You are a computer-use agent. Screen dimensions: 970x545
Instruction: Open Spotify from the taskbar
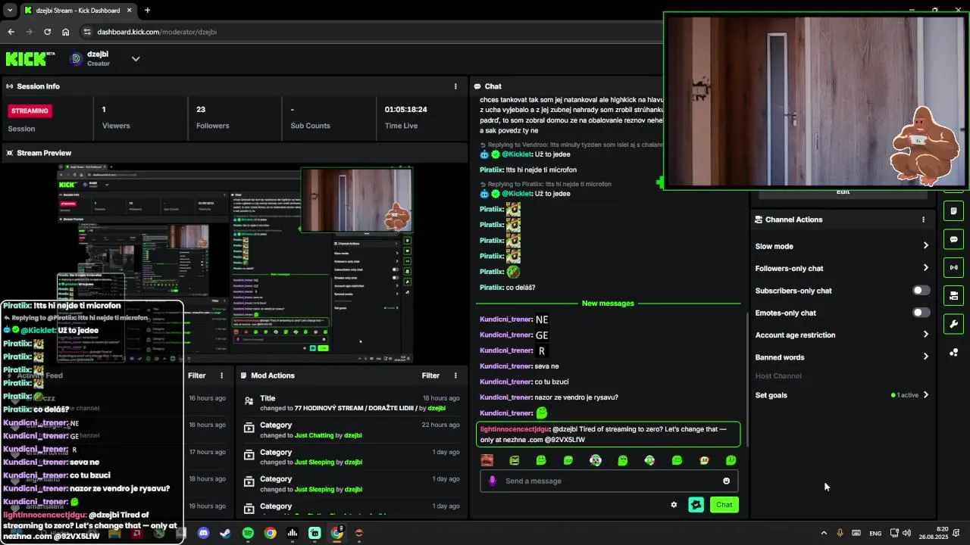[x=248, y=533]
